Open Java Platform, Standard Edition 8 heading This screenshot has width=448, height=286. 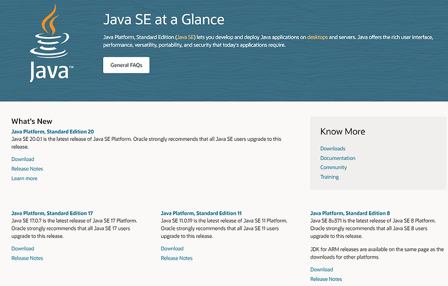[x=350, y=213]
